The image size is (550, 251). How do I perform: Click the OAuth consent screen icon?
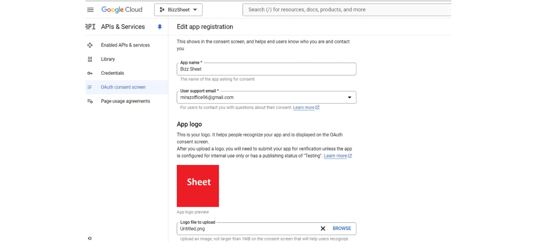(90, 87)
